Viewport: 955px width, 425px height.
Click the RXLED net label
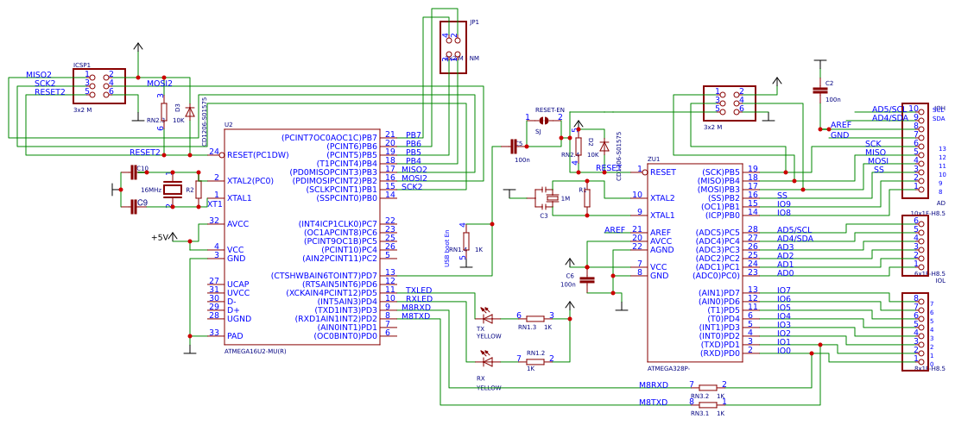419,298
